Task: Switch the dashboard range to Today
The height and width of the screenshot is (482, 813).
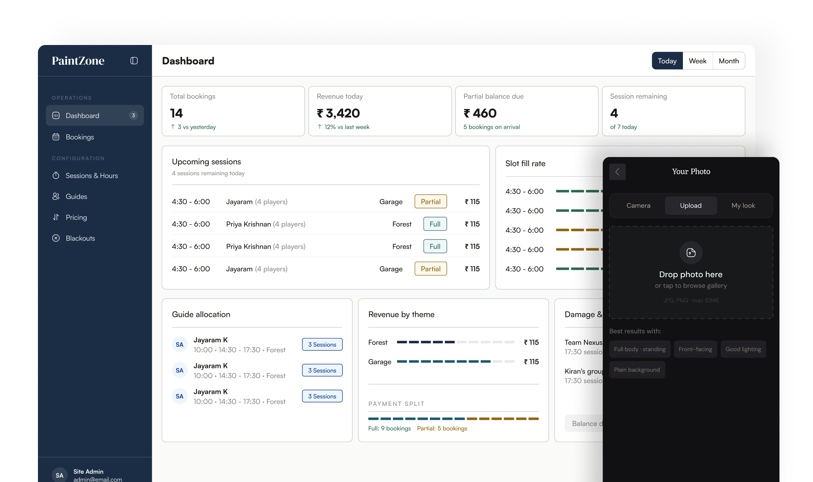Action: pyautogui.click(x=667, y=61)
